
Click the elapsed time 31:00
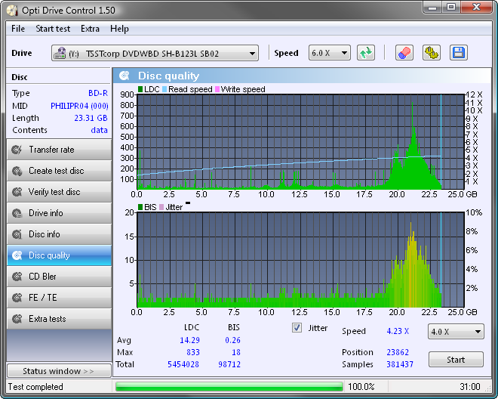click(470, 387)
